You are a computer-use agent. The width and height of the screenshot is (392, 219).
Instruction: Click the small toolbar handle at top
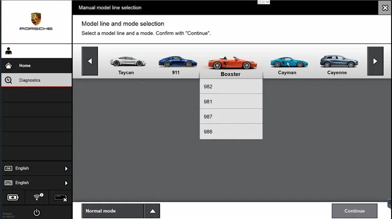(264, 2)
